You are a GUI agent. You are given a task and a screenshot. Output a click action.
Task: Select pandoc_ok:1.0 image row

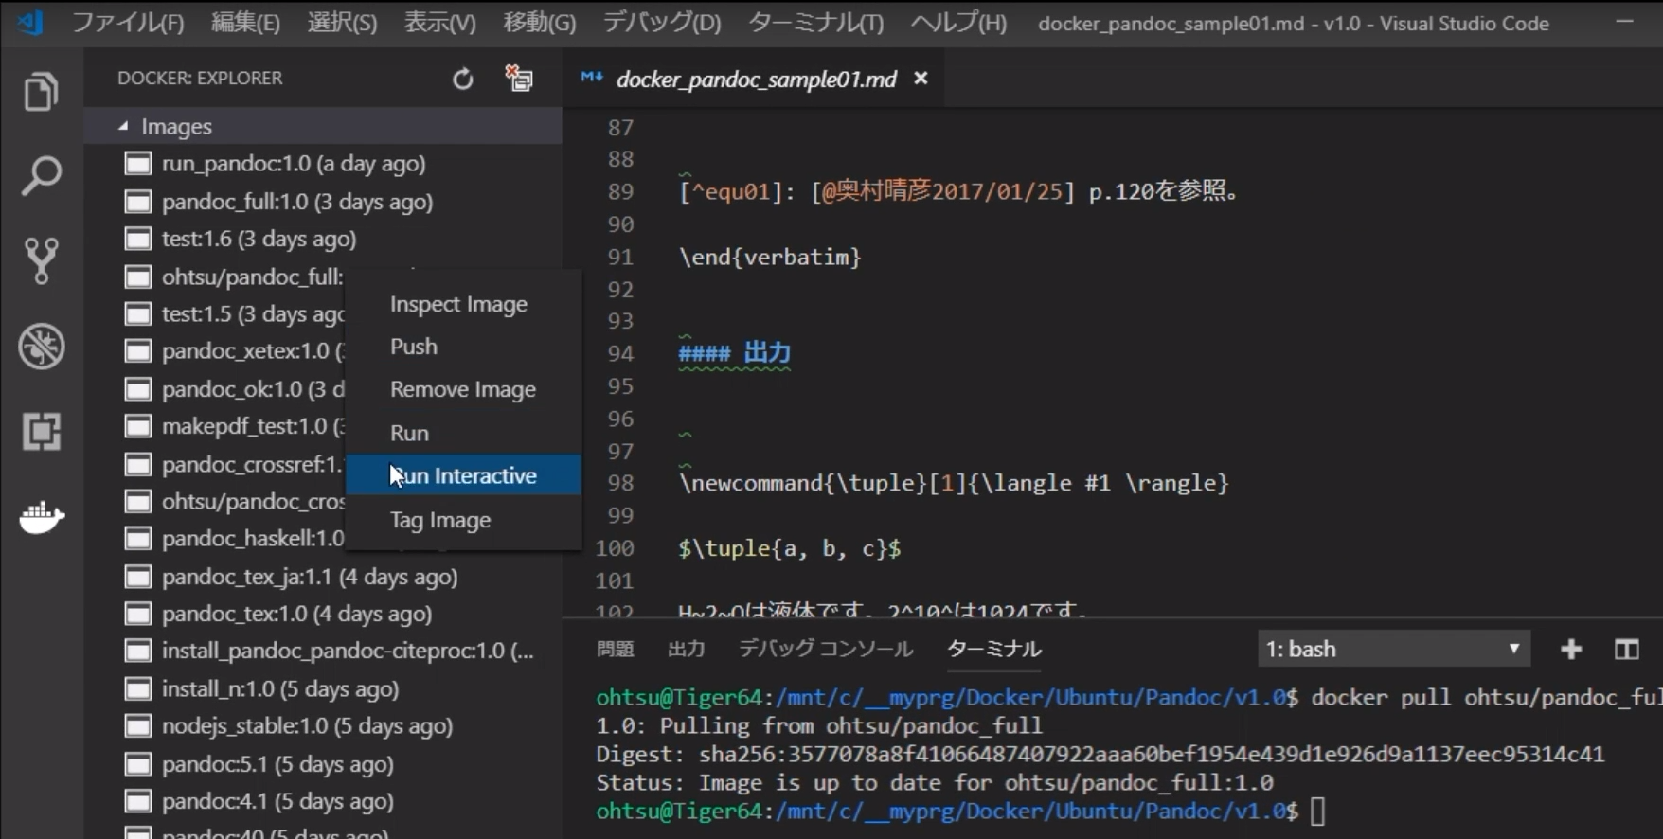coord(216,389)
